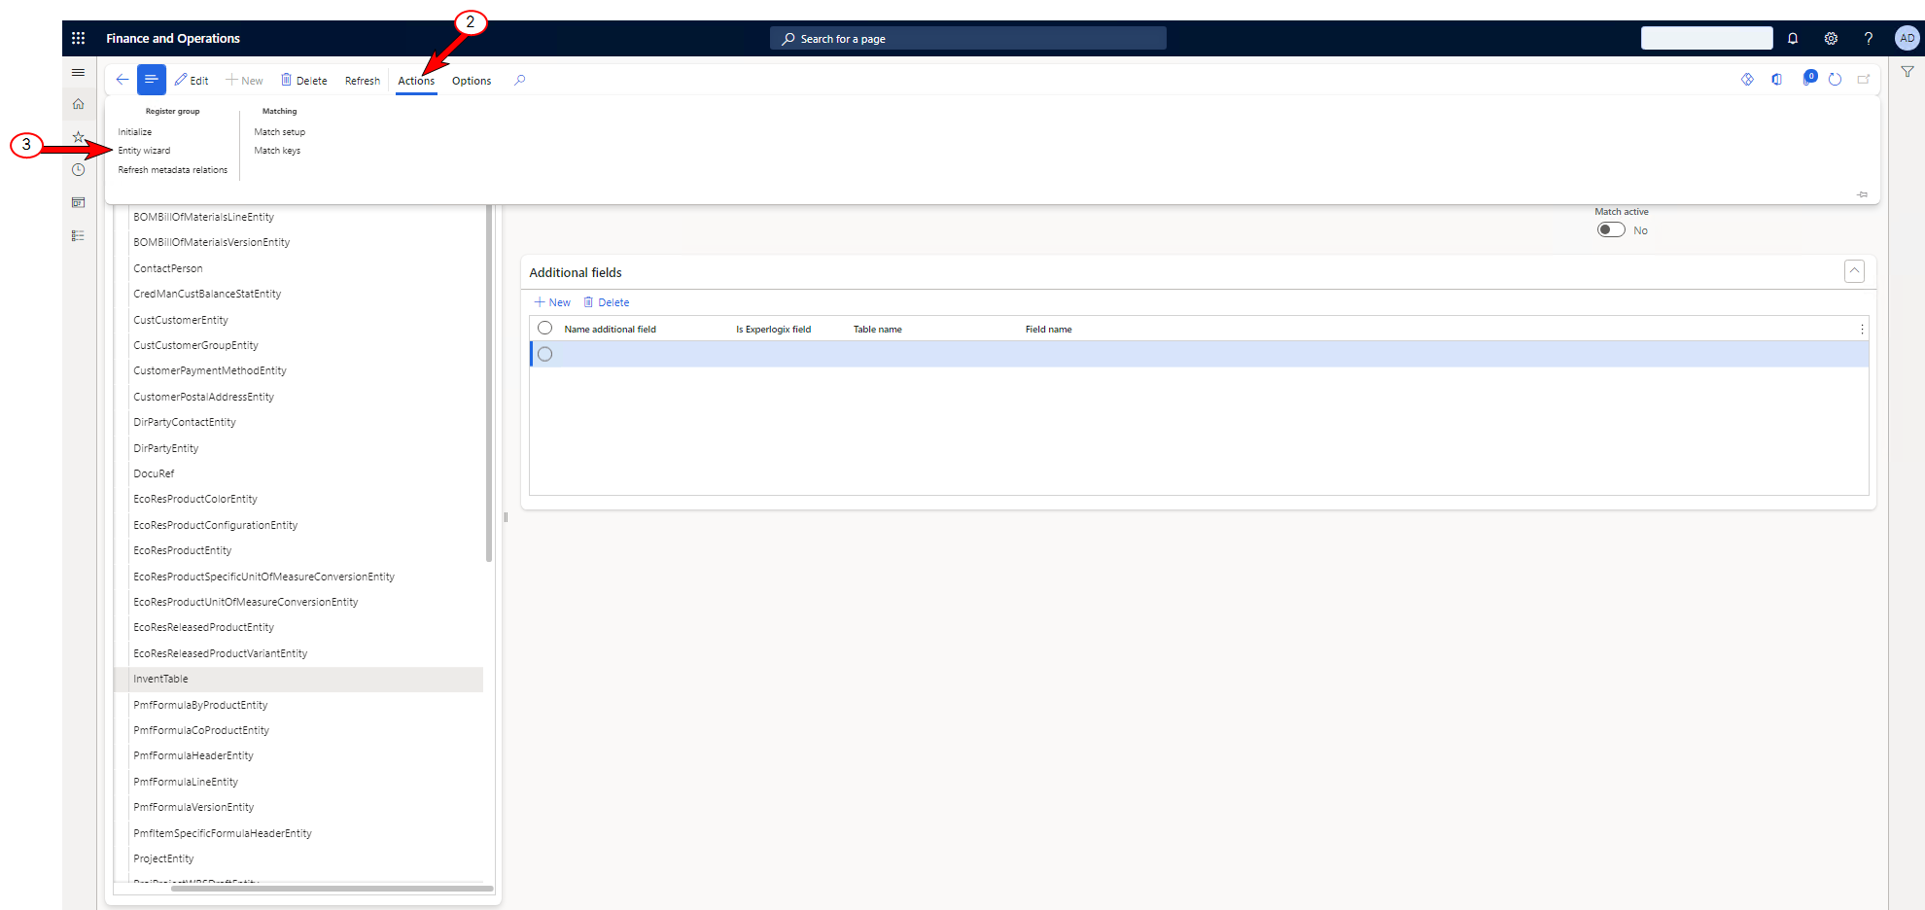This screenshot has height=910, width=1925.
Task: Toggle the list view button in the action pane
Action: click(x=152, y=80)
